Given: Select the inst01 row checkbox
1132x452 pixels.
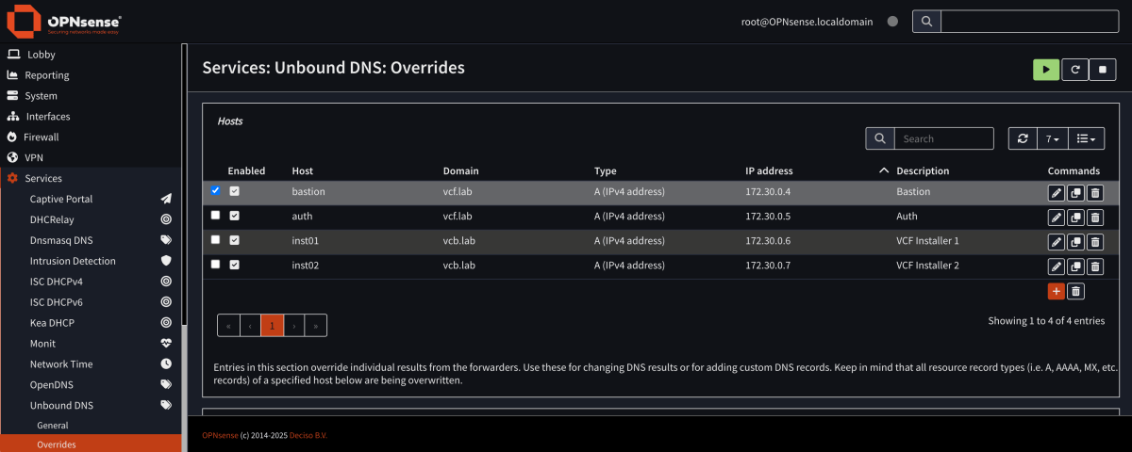Looking at the screenshot, I should [x=215, y=239].
